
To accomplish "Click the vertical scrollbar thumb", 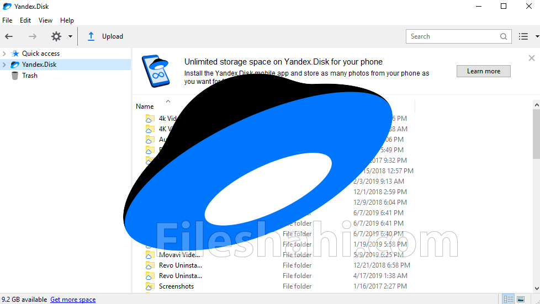I will point(537,134).
